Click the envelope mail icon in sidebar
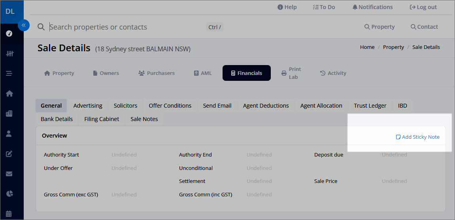455x220 pixels. [9, 174]
